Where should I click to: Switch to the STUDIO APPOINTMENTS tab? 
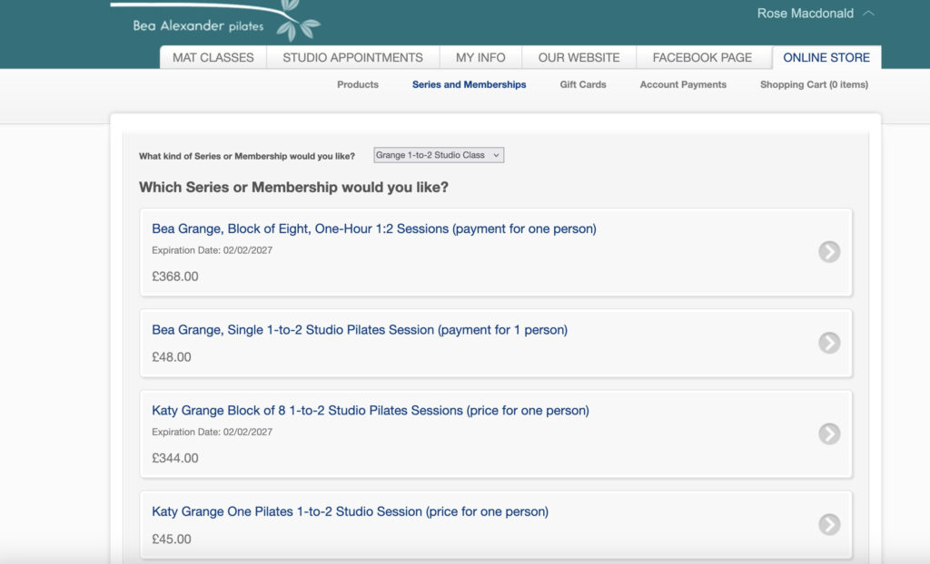(x=353, y=57)
